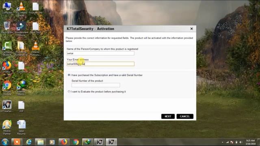
Task: Open Internet Download Manager taskbar icon
Action: click(x=88, y=142)
